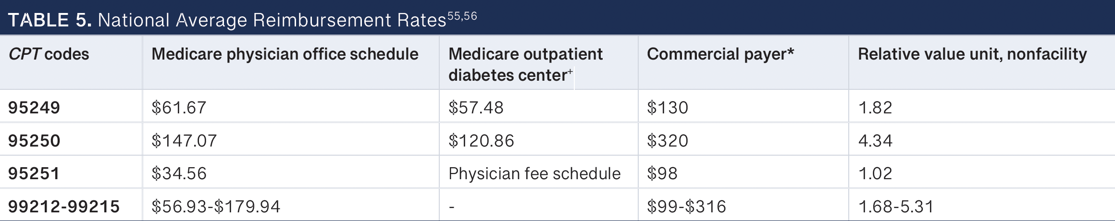This screenshot has width=1115, height=221.
Task: Click Medicare physician office schedule header
Action: click(285, 54)
